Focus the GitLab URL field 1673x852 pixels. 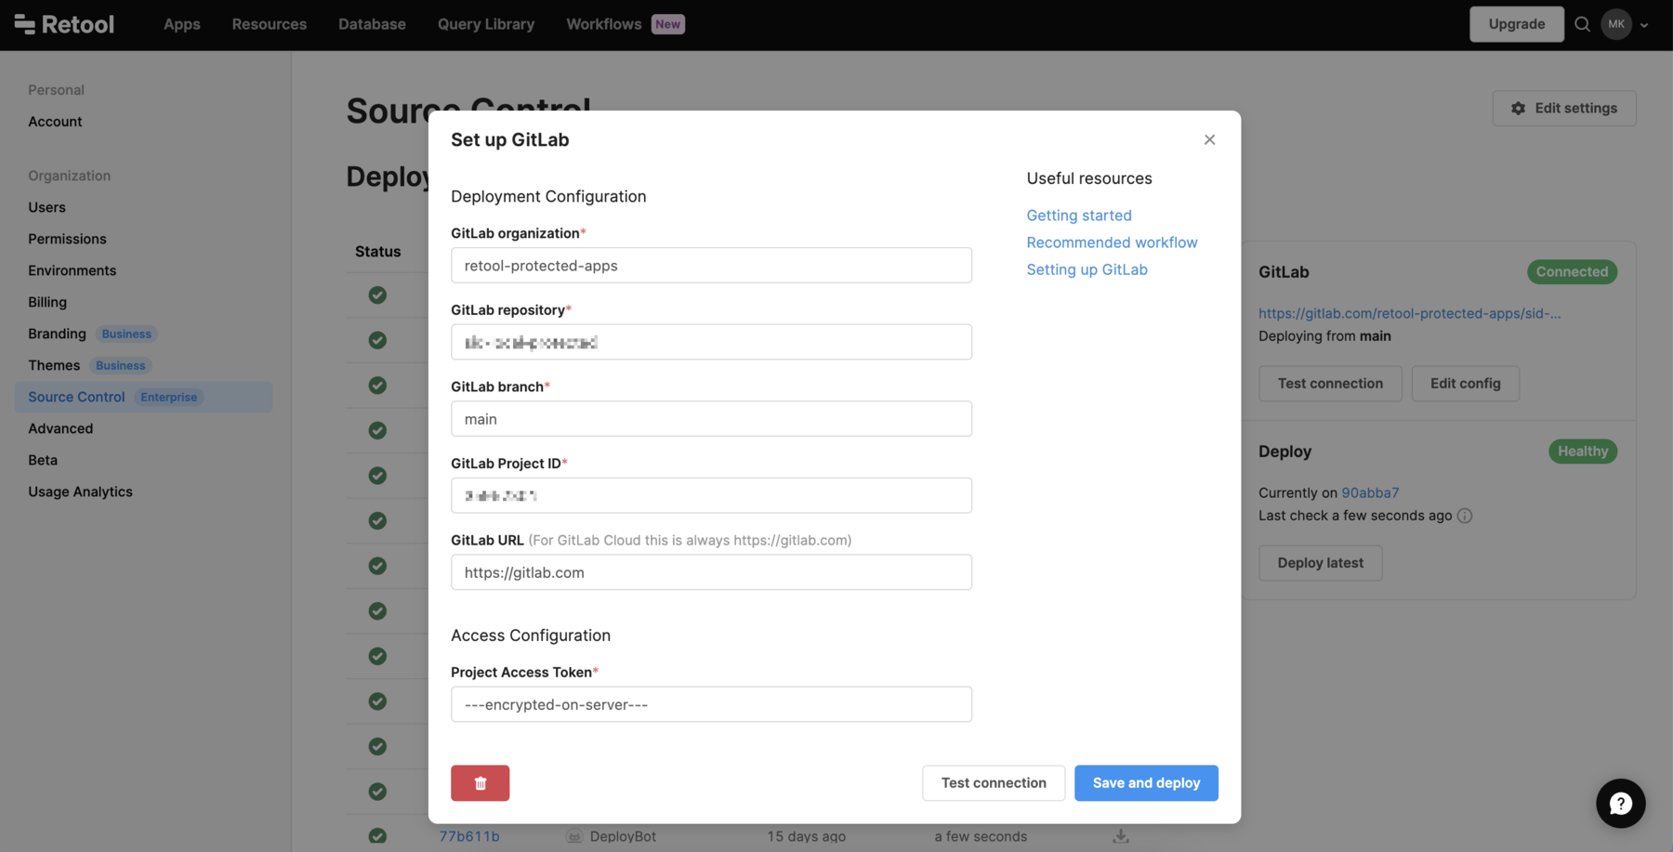[711, 572]
